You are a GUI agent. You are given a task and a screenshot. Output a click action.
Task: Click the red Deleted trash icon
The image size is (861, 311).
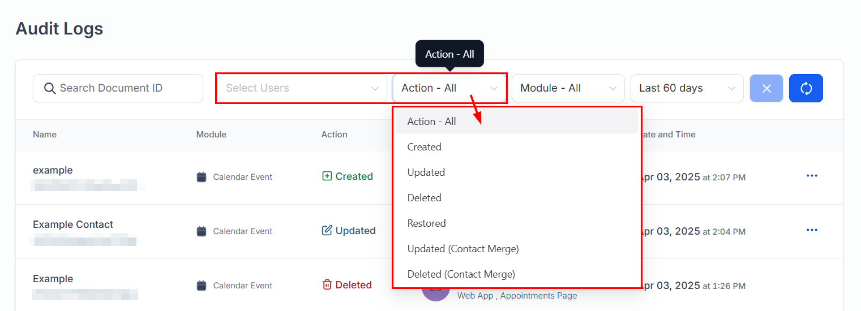pos(327,285)
